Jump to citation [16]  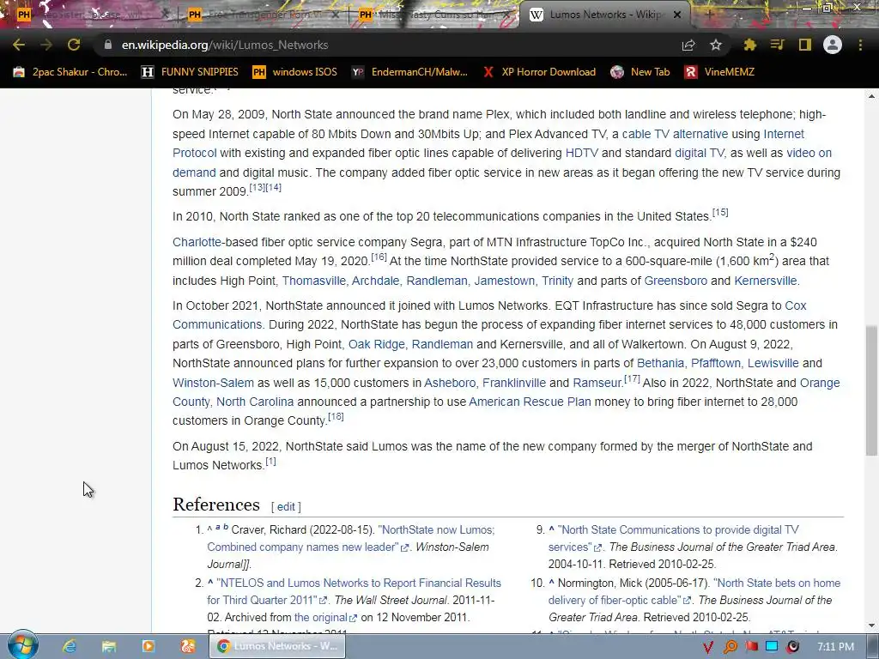379,257
